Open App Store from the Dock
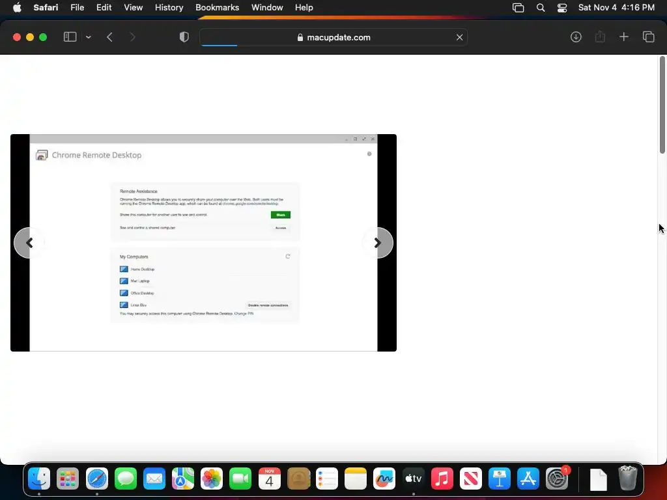667x500 pixels. point(528,479)
